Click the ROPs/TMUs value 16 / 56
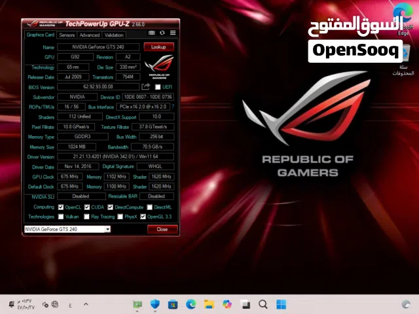Screen dimensions: 419x314 (71, 107)
